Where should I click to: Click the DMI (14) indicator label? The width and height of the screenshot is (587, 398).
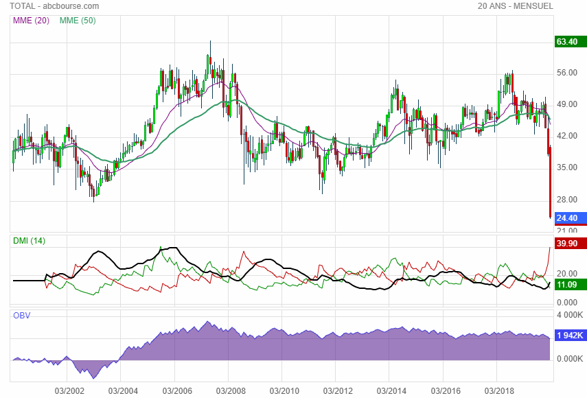coord(30,241)
